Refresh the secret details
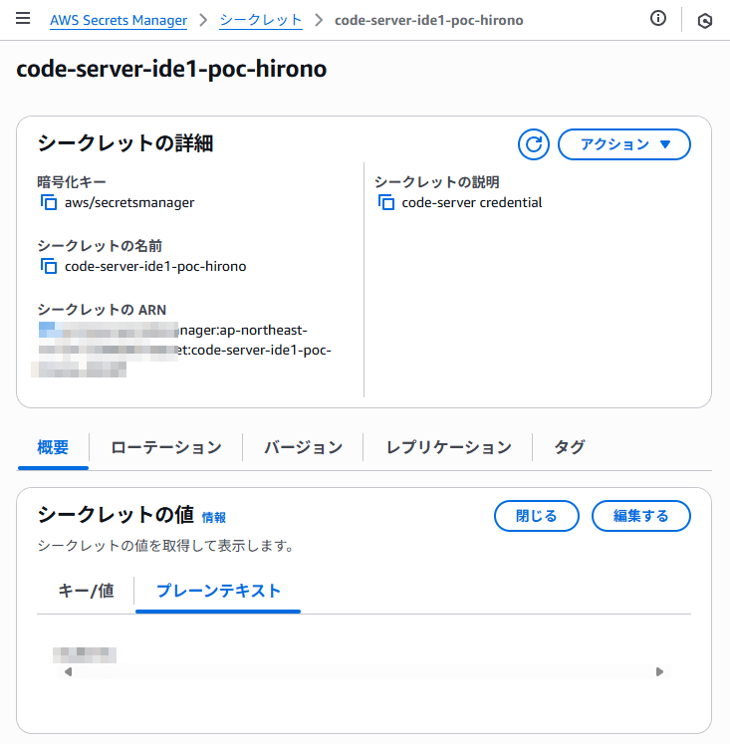 pos(534,144)
